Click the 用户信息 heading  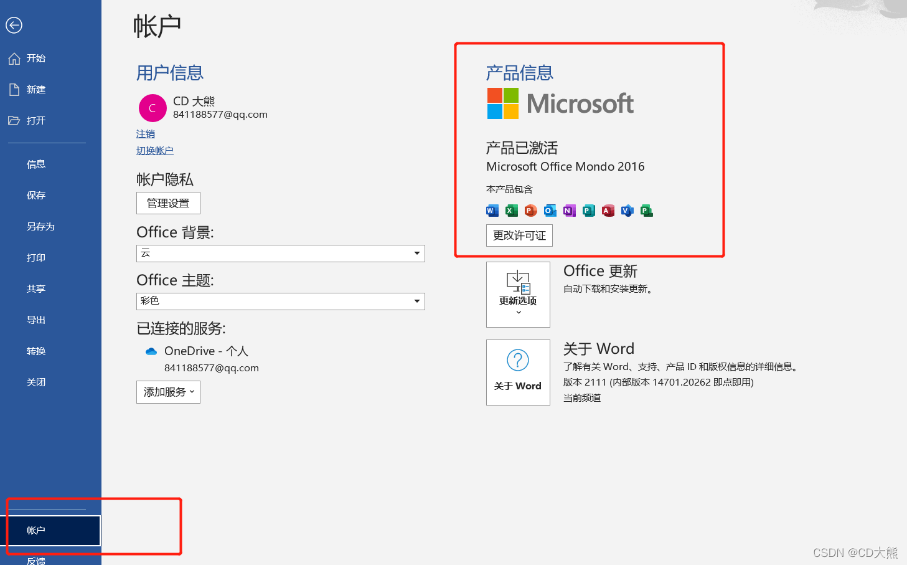[x=170, y=73]
